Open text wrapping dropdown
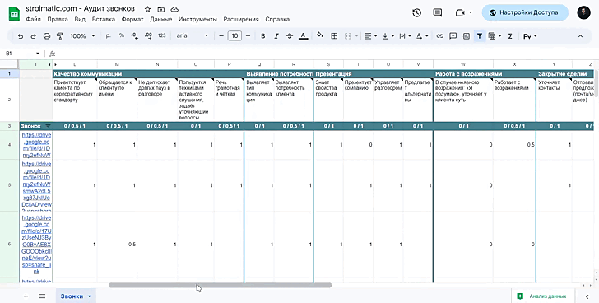The image size is (599, 303). 405,36
